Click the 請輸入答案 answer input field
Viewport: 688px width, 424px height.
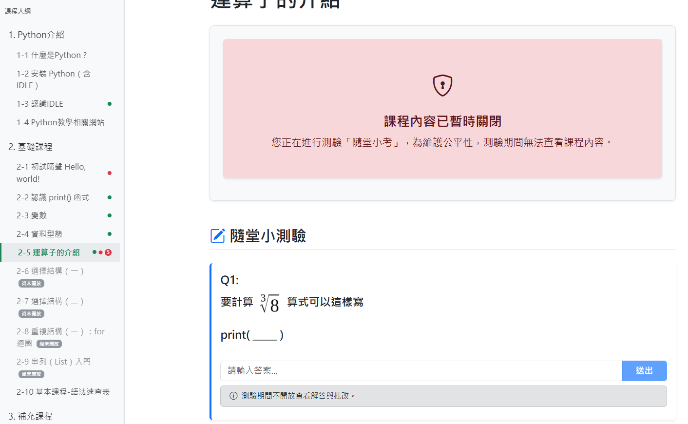point(421,371)
